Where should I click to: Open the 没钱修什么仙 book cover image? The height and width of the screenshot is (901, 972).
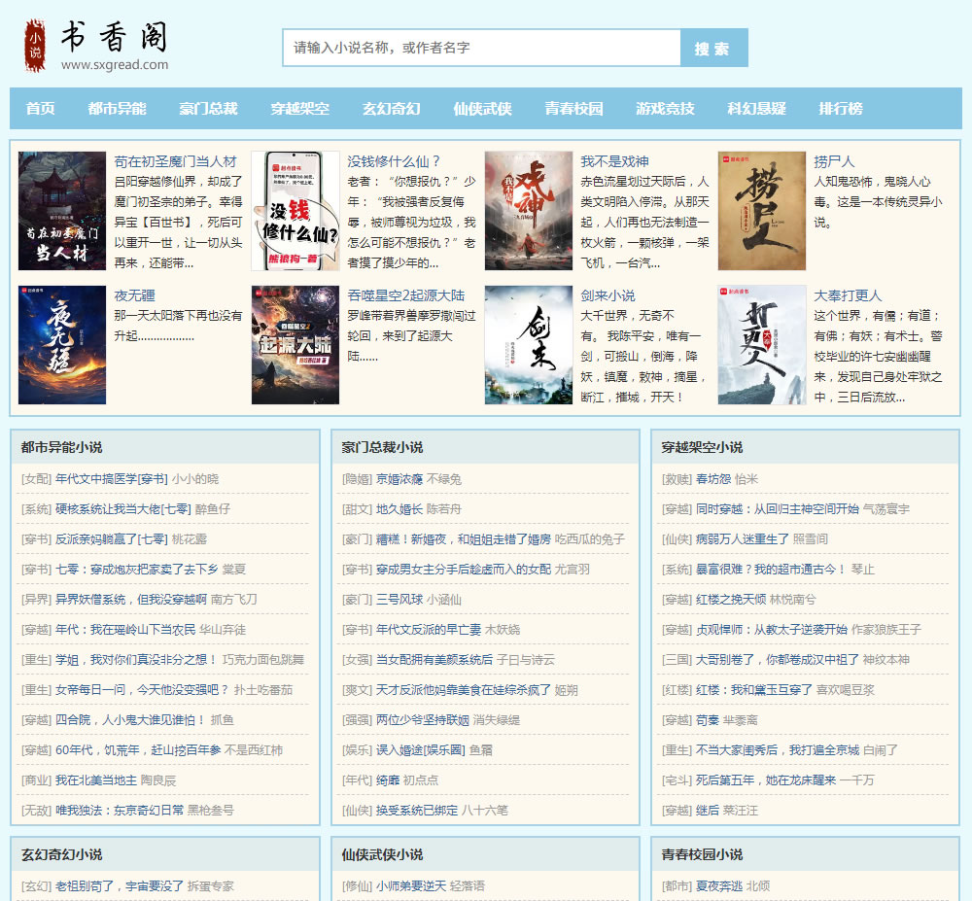[x=295, y=211]
